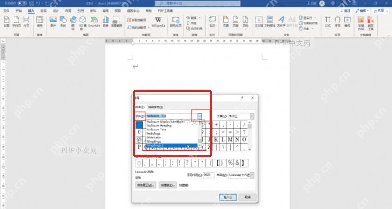
Task: Click the Insert button in Symbol dialog
Action: coord(228,197)
